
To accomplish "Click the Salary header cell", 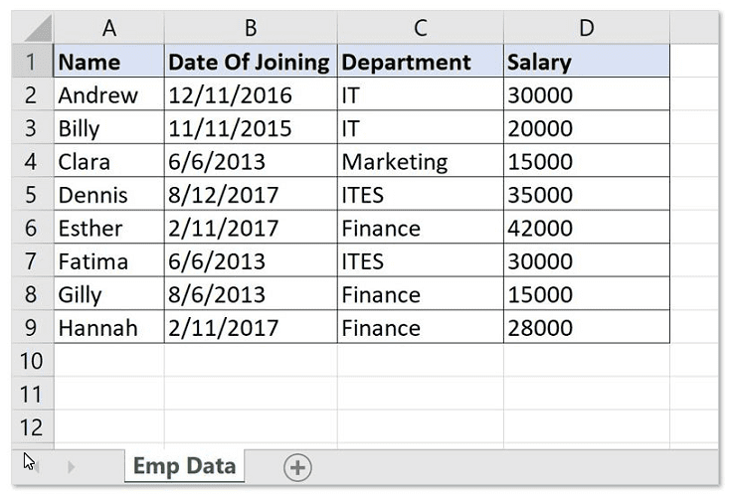I will (586, 62).
